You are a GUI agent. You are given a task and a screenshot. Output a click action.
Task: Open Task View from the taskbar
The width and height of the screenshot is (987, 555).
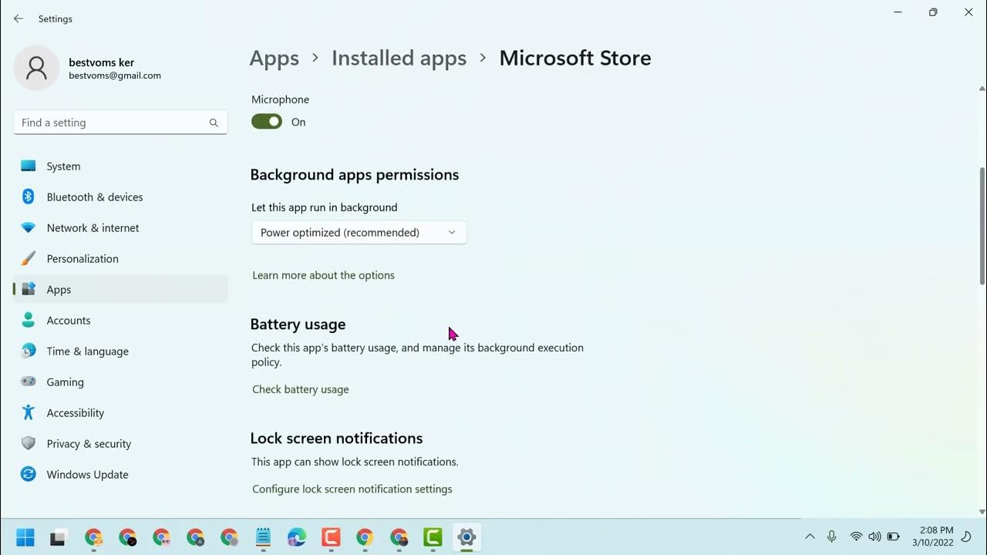pos(58,537)
